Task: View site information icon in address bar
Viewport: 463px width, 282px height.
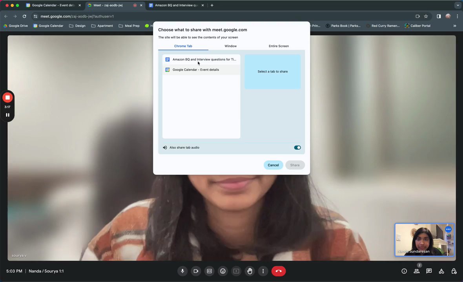Action: (x=35, y=16)
